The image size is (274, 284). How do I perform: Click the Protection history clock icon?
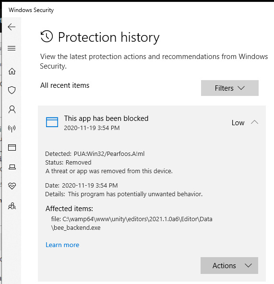pos(47,36)
